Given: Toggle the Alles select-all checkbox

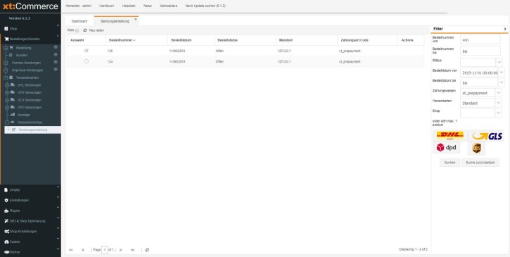Looking at the screenshot, I should tap(77, 30).
